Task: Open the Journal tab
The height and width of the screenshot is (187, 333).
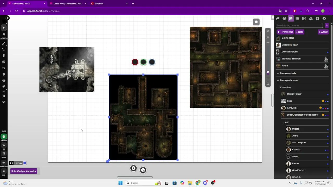Action: [291, 18]
